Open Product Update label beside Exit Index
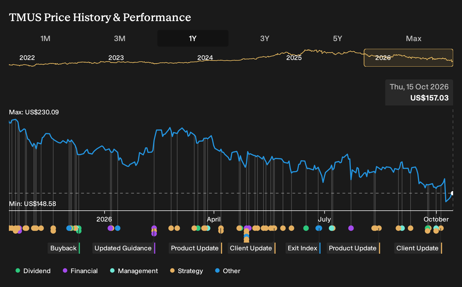 click(353, 248)
